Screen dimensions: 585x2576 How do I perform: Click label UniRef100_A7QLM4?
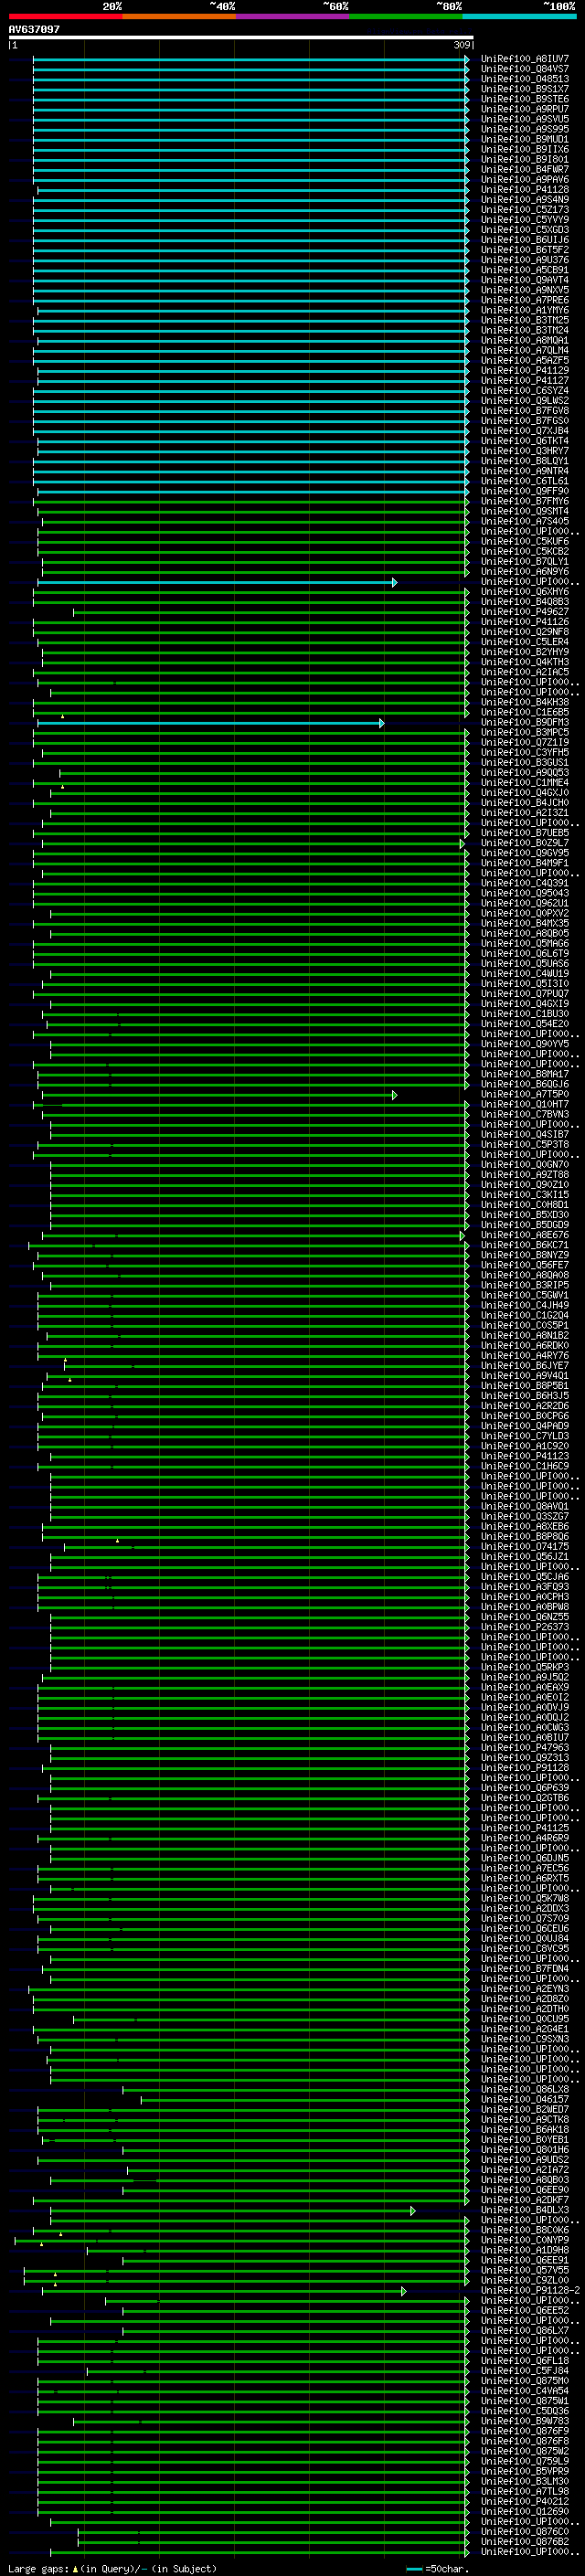coord(525,351)
